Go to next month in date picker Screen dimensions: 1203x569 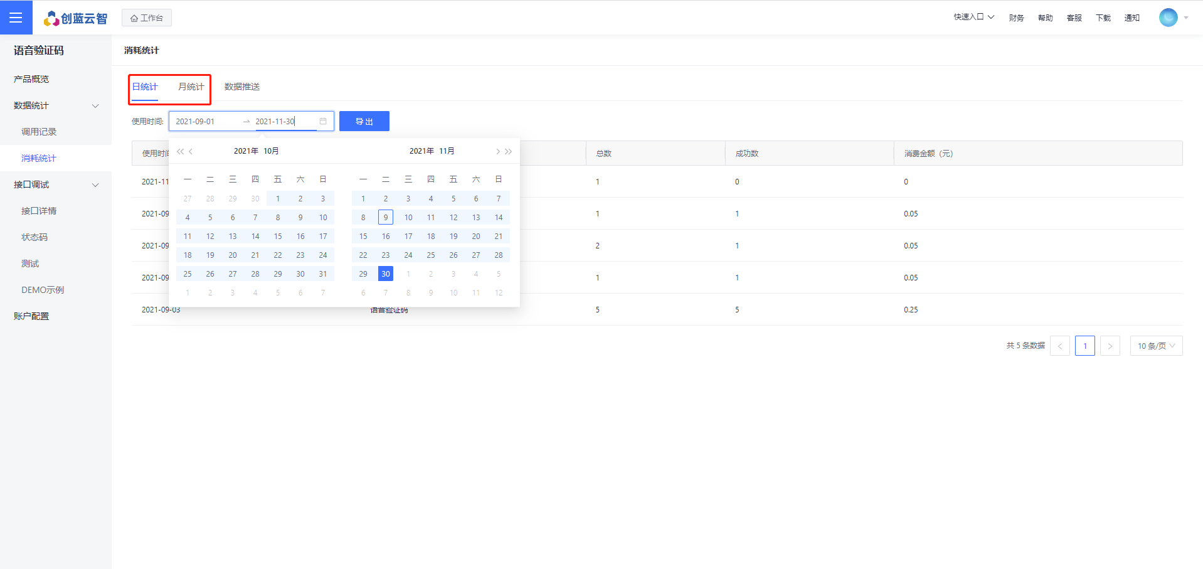pyautogui.click(x=498, y=151)
